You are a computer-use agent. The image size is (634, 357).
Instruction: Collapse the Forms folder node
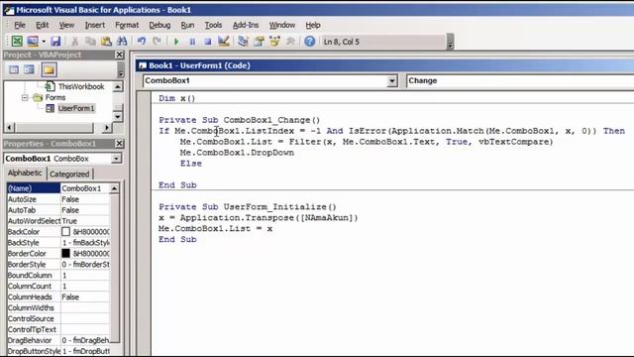point(25,97)
